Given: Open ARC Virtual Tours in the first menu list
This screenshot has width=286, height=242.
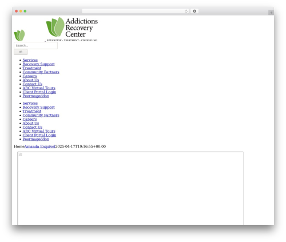Looking at the screenshot, I should [x=39, y=88].
